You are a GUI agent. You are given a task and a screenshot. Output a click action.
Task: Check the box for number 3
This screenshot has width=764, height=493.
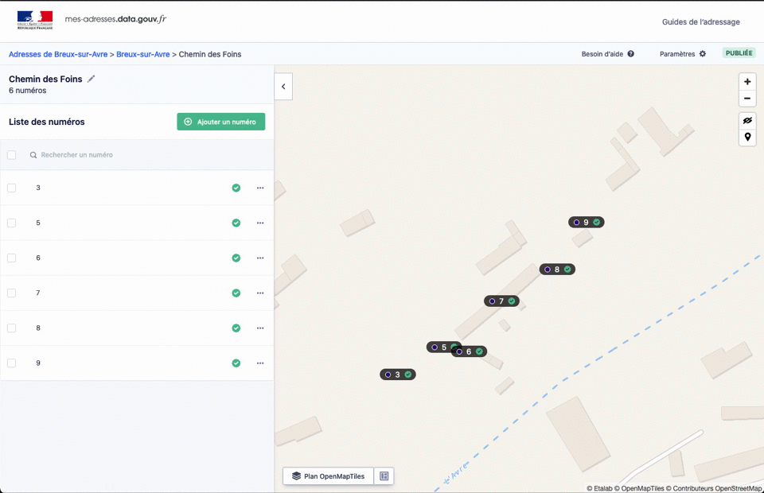pos(12,188)
